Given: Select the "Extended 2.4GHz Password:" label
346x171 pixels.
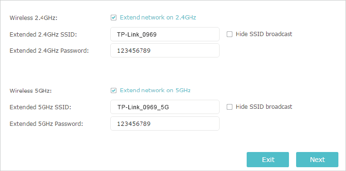Looking at the screenshot, I should (49, 51).
